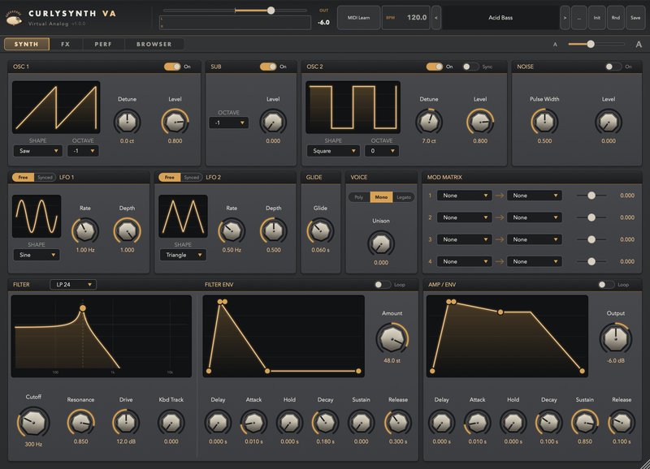Image resolution: width=650 pixels, height=469 pixels.
Task: Click the LFO 1 sine waveform display
Action: (37, 216)
